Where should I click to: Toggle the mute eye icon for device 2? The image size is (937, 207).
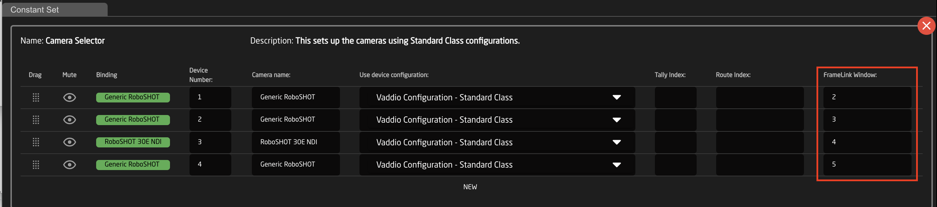point(69,120)
